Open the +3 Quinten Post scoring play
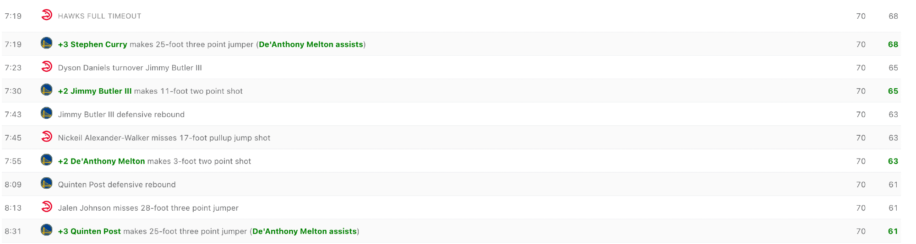916x244 pixels. tap(89, 231)
